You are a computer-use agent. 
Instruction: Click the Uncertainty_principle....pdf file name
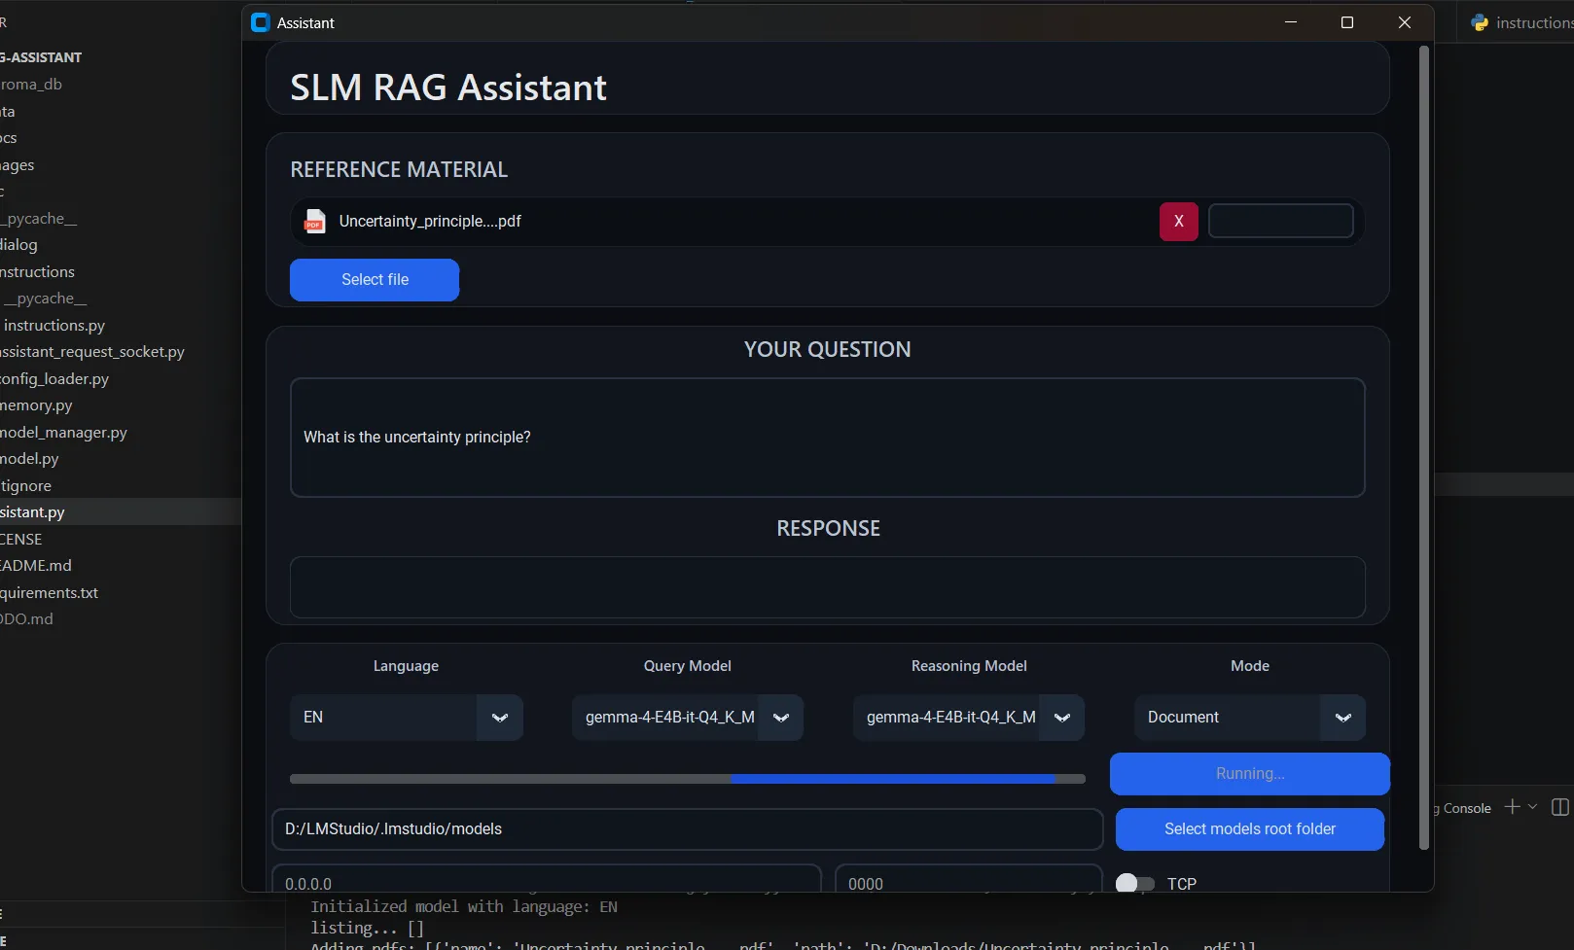(430, 222)
